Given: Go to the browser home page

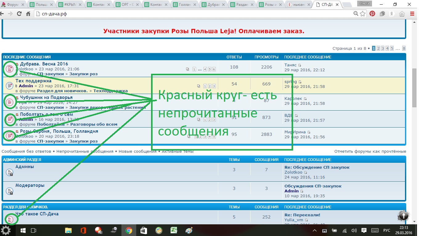Looking at the screenshot, I should (x=28, y=14).
